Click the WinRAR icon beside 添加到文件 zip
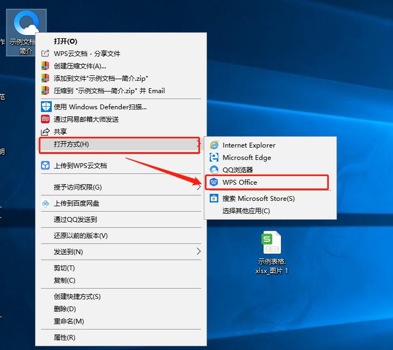 pos(45,78)
